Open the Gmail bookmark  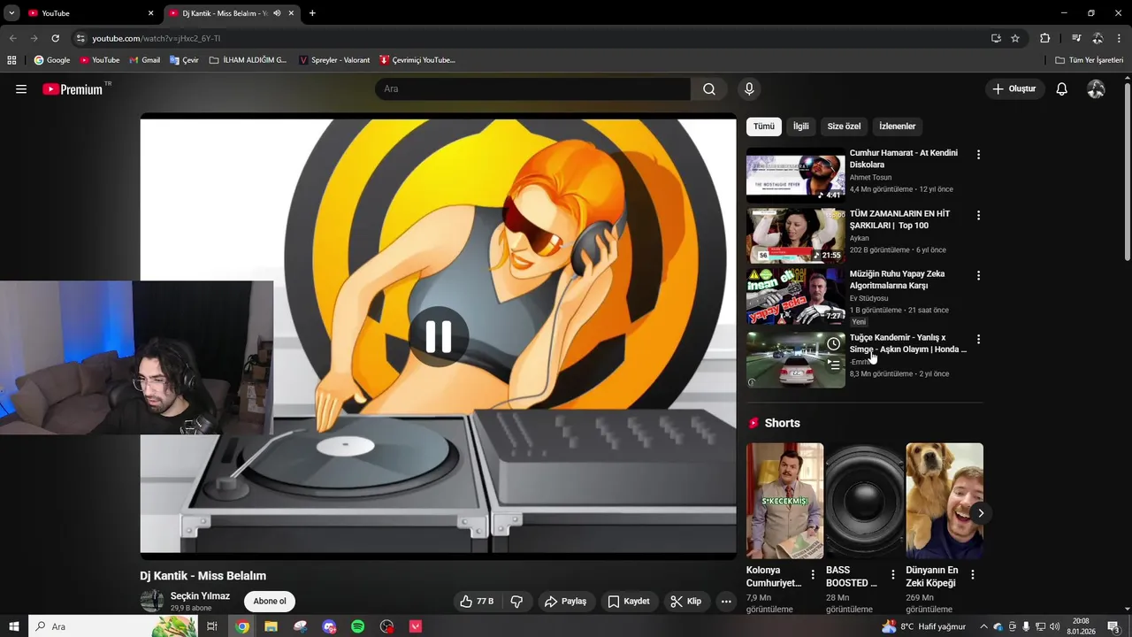[144, 60]
